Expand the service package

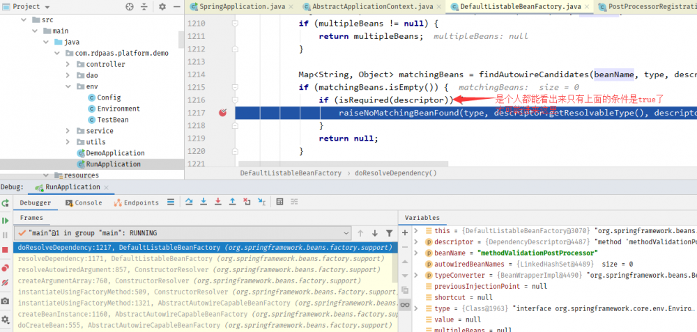[x=68, y=131]
